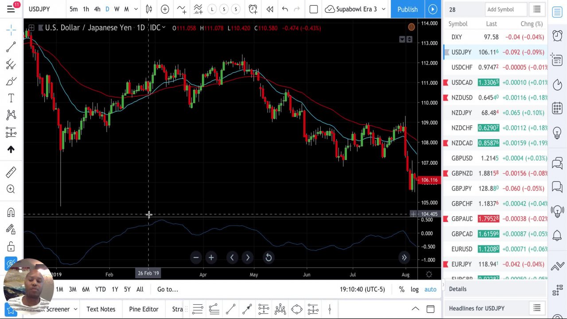Select the ruler measure tool
Image resolution: width=567 pixels, height=319 pixels.
[11, 172]
